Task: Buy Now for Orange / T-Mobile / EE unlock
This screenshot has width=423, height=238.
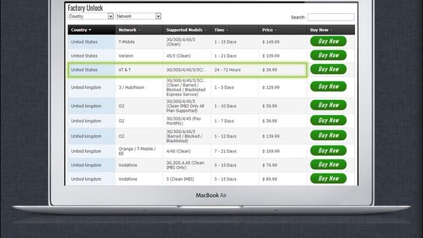Action: [328, 151]
